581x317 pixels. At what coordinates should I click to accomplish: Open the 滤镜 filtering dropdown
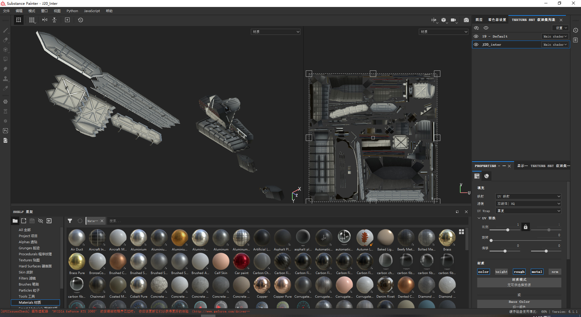click(x=528, y=204)
